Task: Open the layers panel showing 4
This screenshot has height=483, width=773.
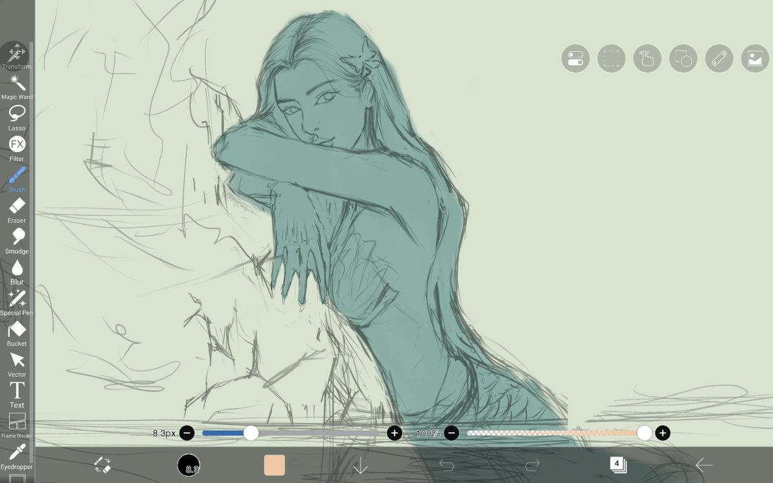Action: 618,465
